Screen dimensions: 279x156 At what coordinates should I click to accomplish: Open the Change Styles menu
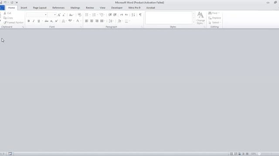coord(201,18)
